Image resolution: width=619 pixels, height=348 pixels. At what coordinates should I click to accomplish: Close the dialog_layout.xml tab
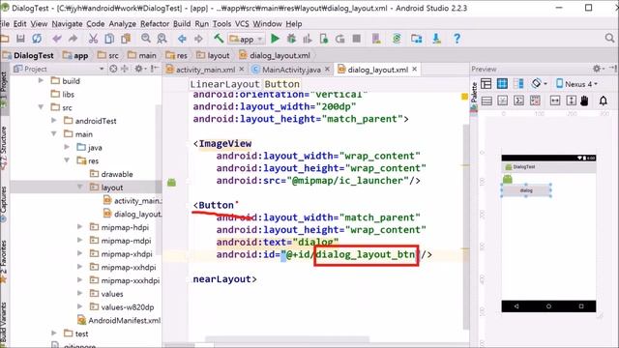pos(415,69)
